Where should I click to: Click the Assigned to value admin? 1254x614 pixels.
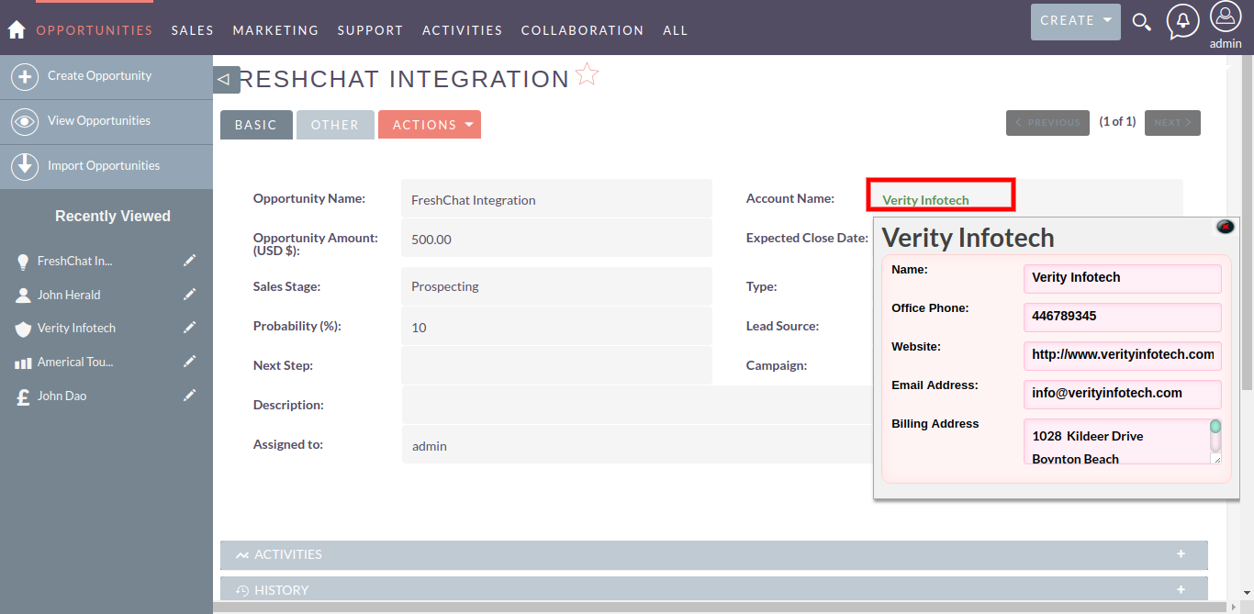pyautogui.click(x=430, y=446)
